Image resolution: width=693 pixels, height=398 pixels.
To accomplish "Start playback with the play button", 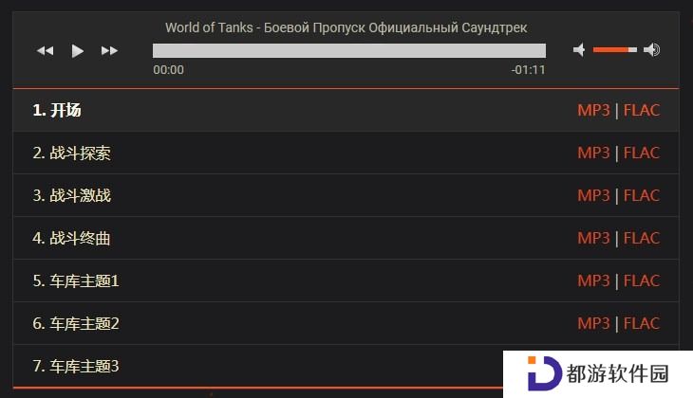I will [x=77, y=51].
